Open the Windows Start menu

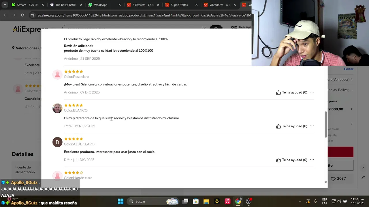pyautogui.click(x=121, y=201)
